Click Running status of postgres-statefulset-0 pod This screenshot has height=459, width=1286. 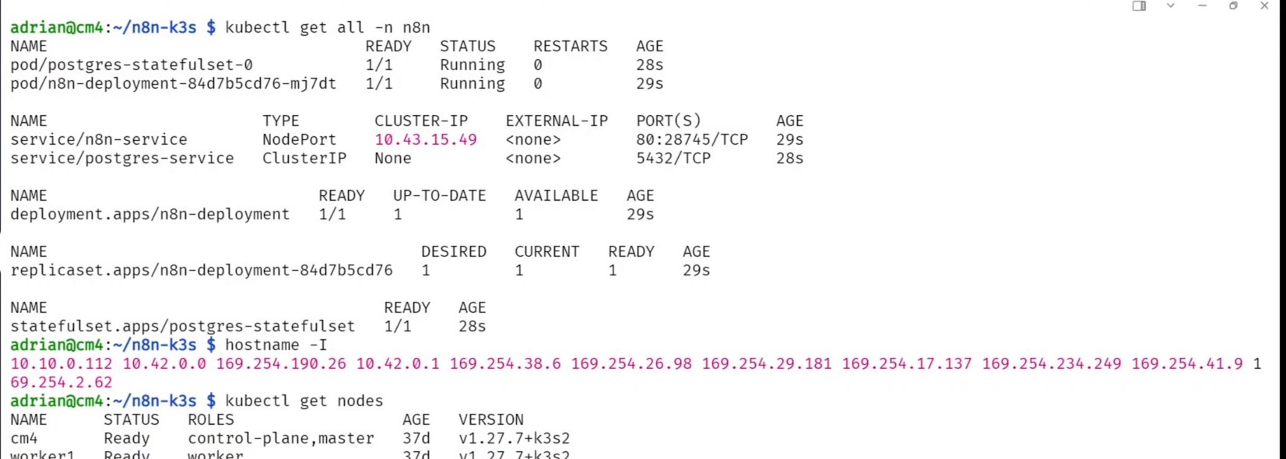[473, 65]
